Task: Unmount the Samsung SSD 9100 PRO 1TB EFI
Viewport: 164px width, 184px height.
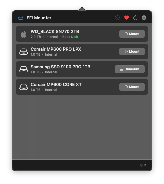Action: [x=130, y=69]
